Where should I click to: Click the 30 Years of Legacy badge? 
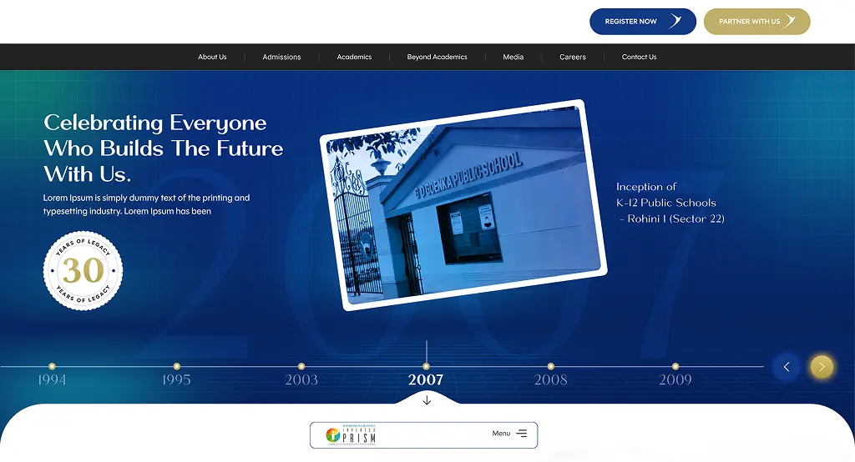click(83, 271)
